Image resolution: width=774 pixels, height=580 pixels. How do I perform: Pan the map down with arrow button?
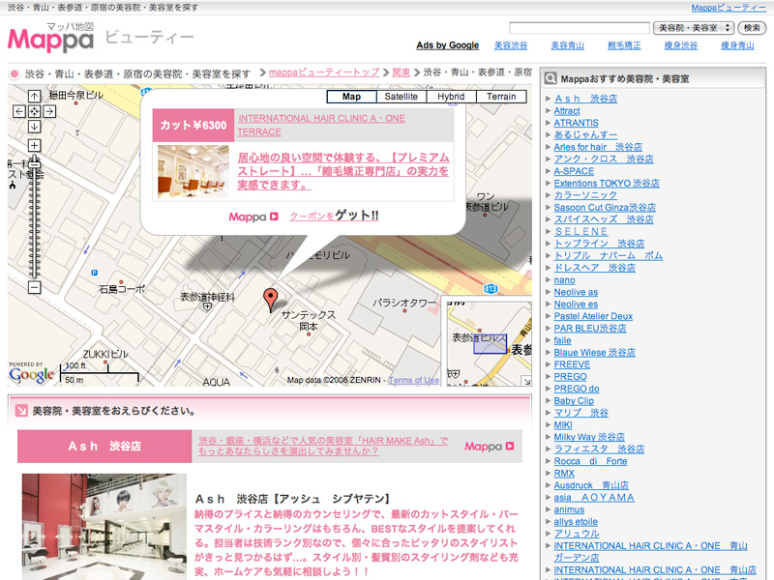tap(34, 127)
